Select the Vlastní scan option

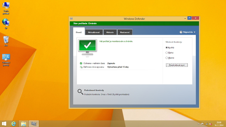click(167, 58)
